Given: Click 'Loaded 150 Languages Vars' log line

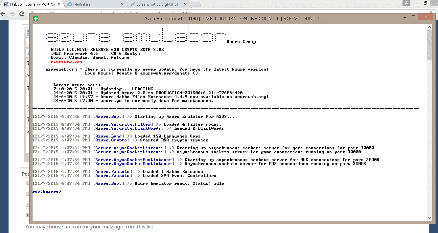Looking at the screenshot, I should 116,136.
